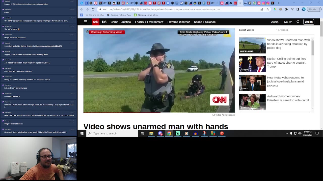Open Windows Start menu
The image size is (323, 181).
(x=82, y=133)
